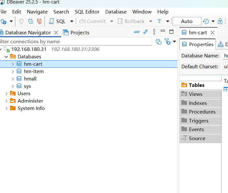The height and width of the screenshot is (193, 228).
Task: Click the Collapse All navigator icon
Action: [137, 32]
